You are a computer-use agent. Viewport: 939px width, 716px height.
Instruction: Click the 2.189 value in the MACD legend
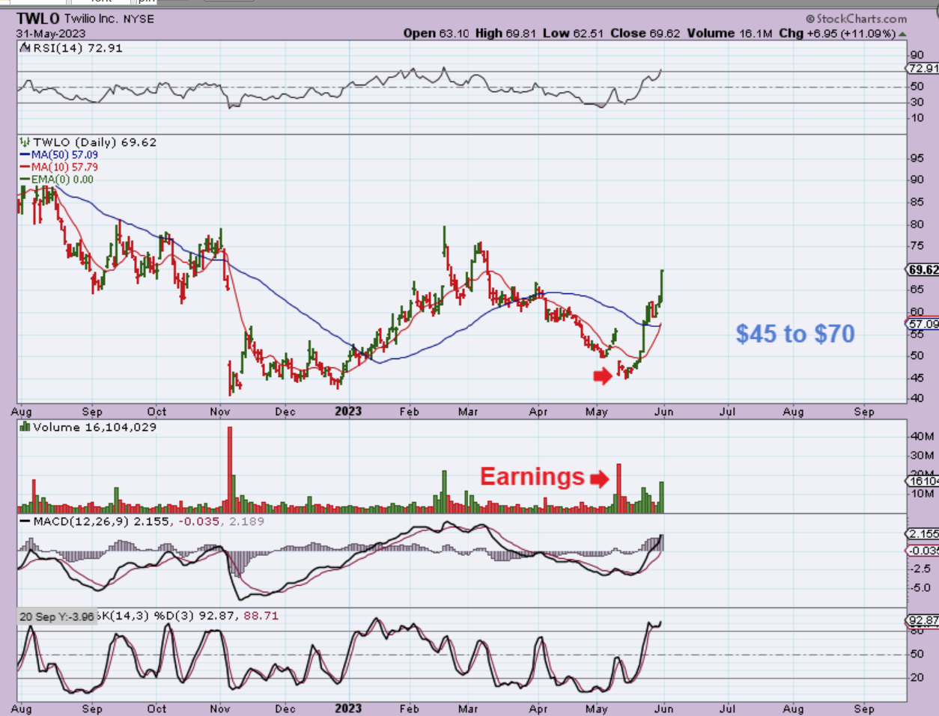247,521
